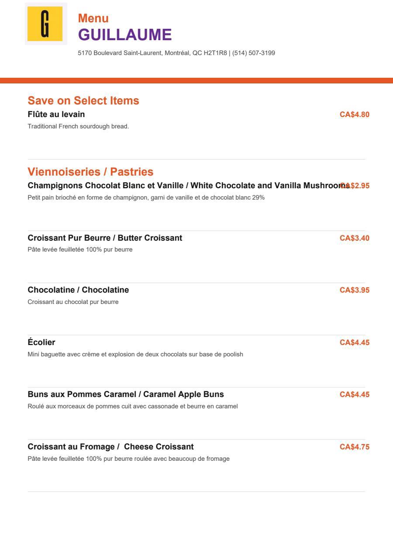The height and width of the screenshot is (556, 393).
Task: Open the Chocolatine / Chocolatine item
Action: 78,290
